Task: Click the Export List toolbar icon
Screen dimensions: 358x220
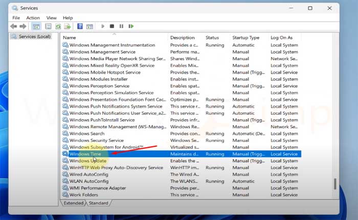Action: pyautogui.click(x=68, y=26)
